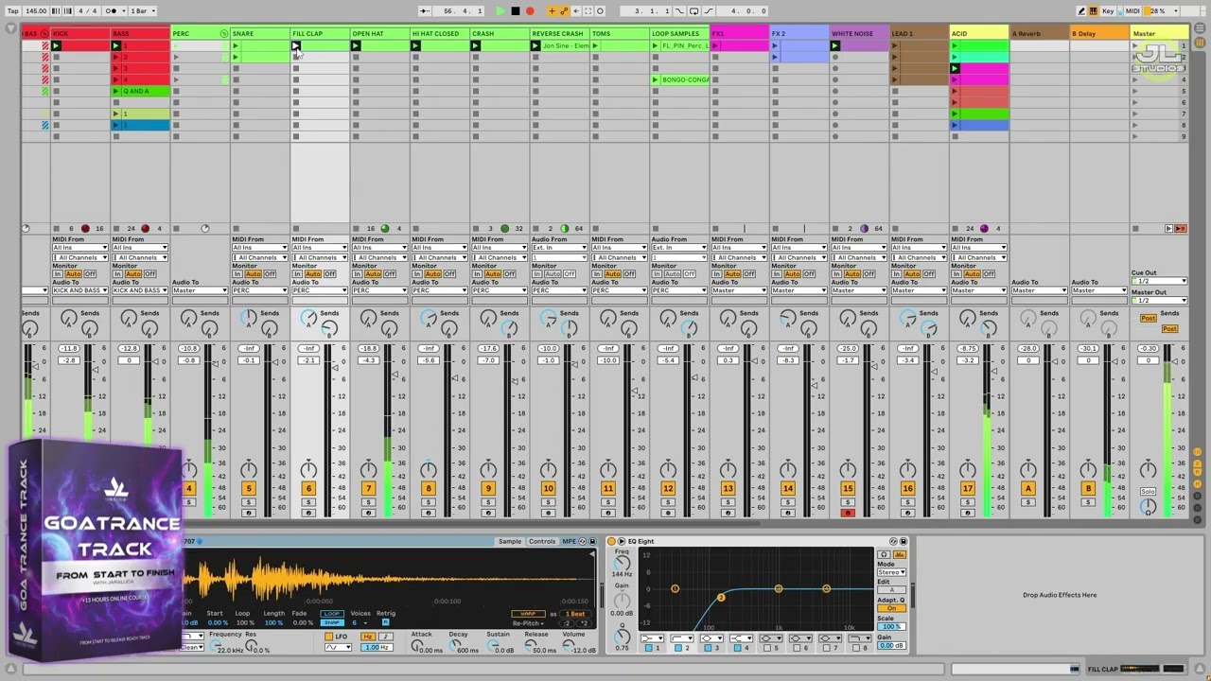The image size is (1211, 681).
Task: Launch the first KICK clip
Action: click(x=57, y=45)
